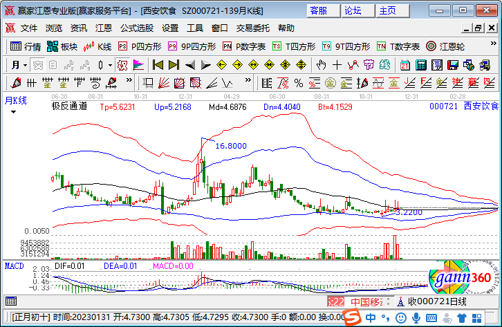
Task: Click the save chart floppy disk icon
Action: click(453, 65)
